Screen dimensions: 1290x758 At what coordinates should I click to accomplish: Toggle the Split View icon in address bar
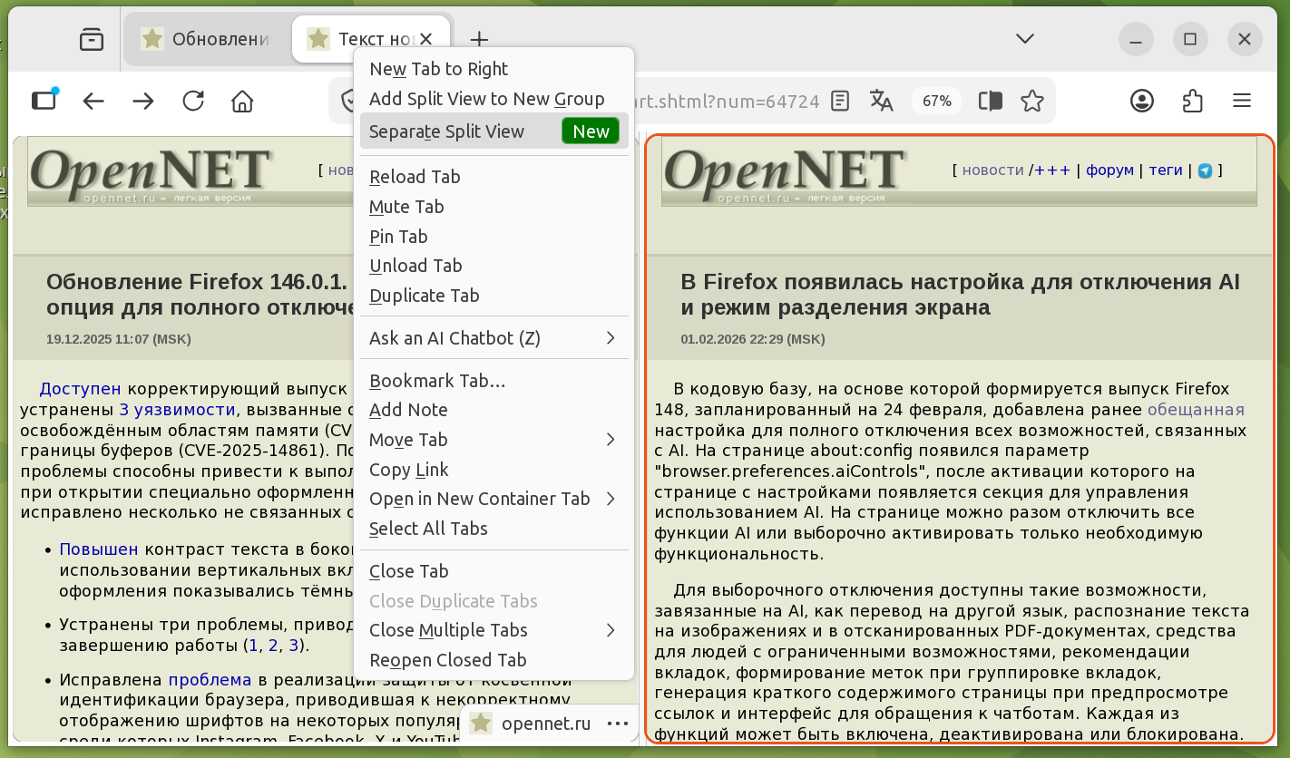[990, 101]
